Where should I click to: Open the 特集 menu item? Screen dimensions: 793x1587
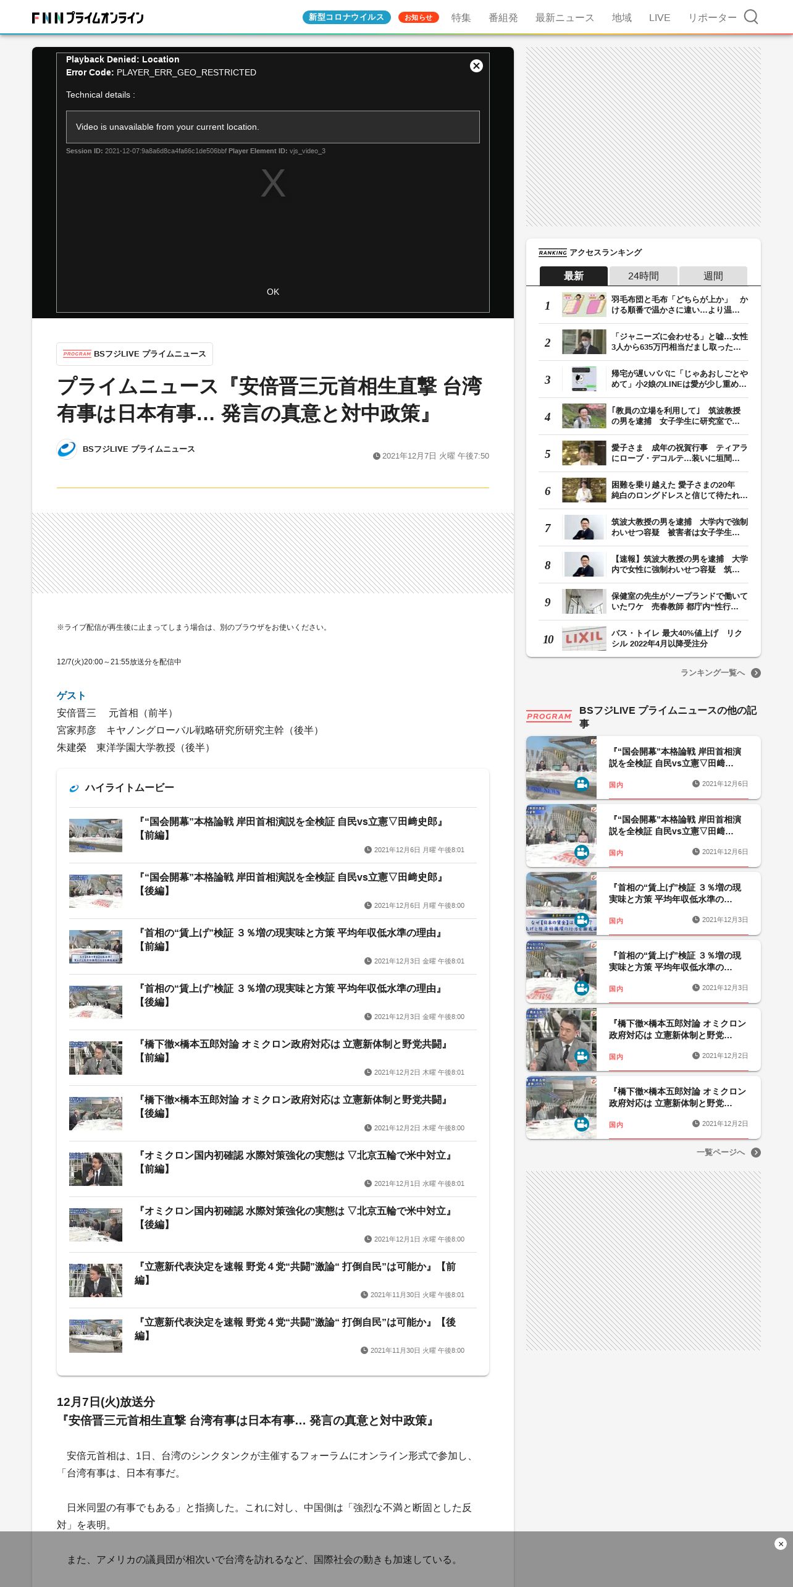click(461, 17)
